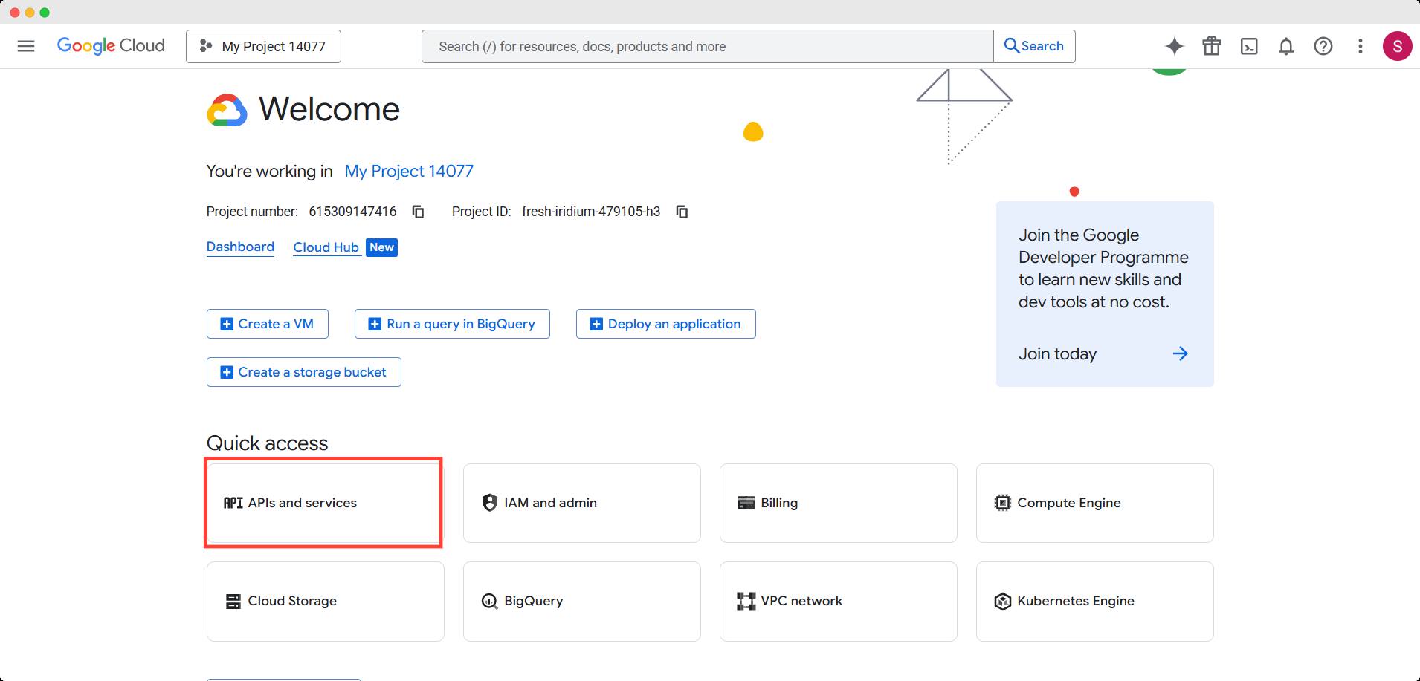The width and height of the screenshot is (1420, 681).
Task: Copy the project number
Action: [x=418, y=212]
